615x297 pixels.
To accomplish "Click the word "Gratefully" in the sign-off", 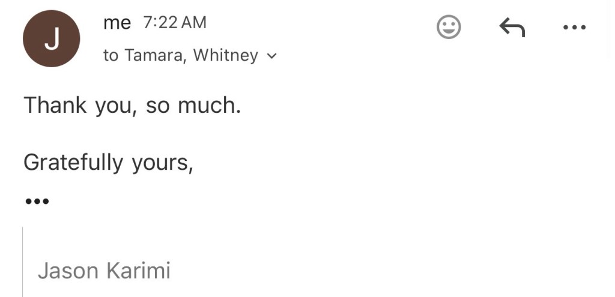I will point(73,163).
